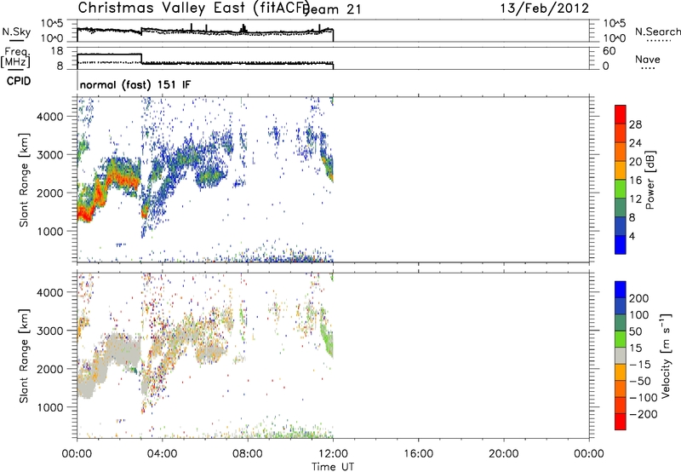Select the '-200' value on the Velocity colorbar
The height and width of the screenshot is (472, 681).
click(643, 414)
